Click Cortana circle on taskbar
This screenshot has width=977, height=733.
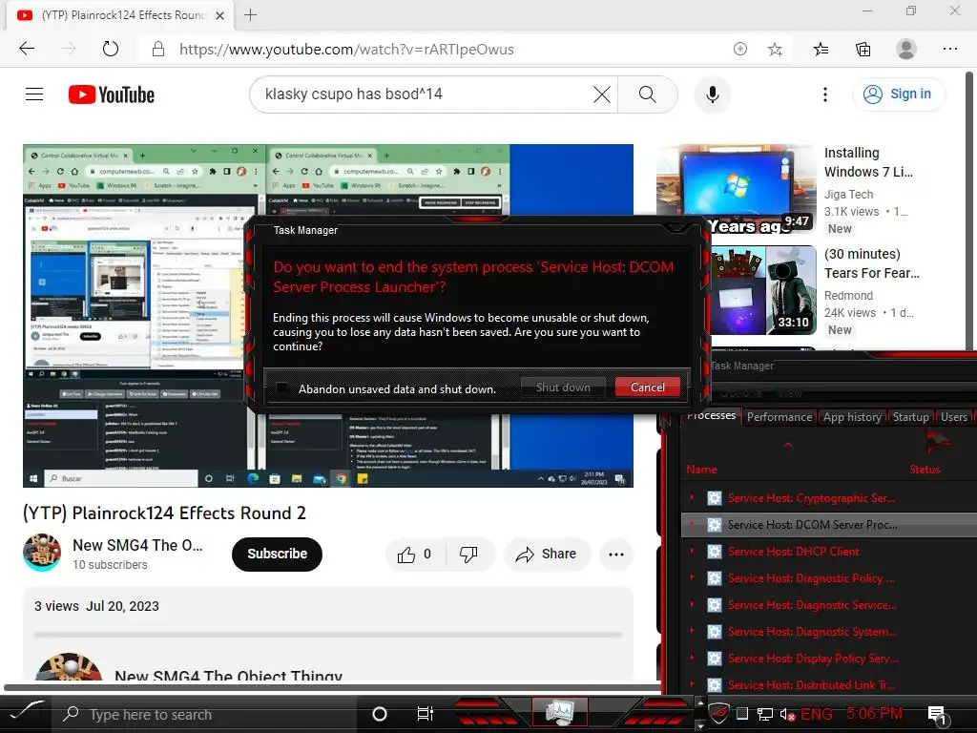click(379, 714)
